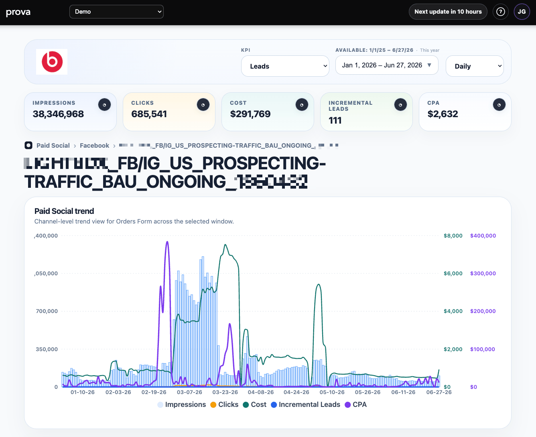The image size is (536, 437).
Task: Toggle the CPA card chart icon
Action: [x=499, y=105]
